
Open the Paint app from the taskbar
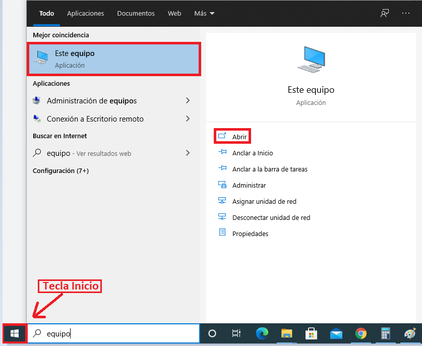(x=410, y=333)
